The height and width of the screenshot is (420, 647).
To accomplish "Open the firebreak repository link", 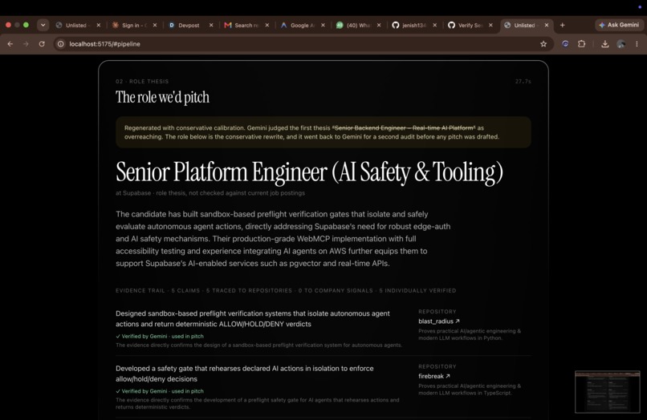I will click(434, 376).
